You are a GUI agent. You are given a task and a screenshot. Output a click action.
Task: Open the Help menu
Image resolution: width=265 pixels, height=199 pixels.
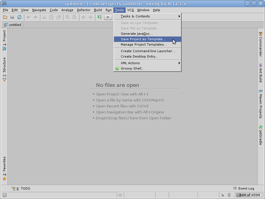point(156,10)
